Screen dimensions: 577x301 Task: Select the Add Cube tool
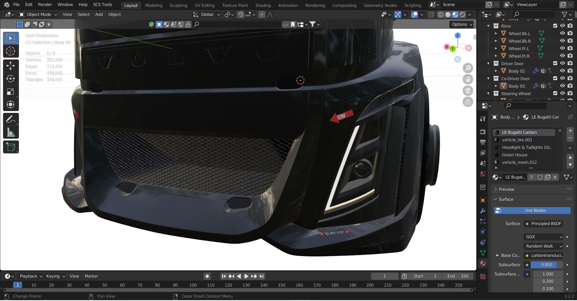[11, 147]
